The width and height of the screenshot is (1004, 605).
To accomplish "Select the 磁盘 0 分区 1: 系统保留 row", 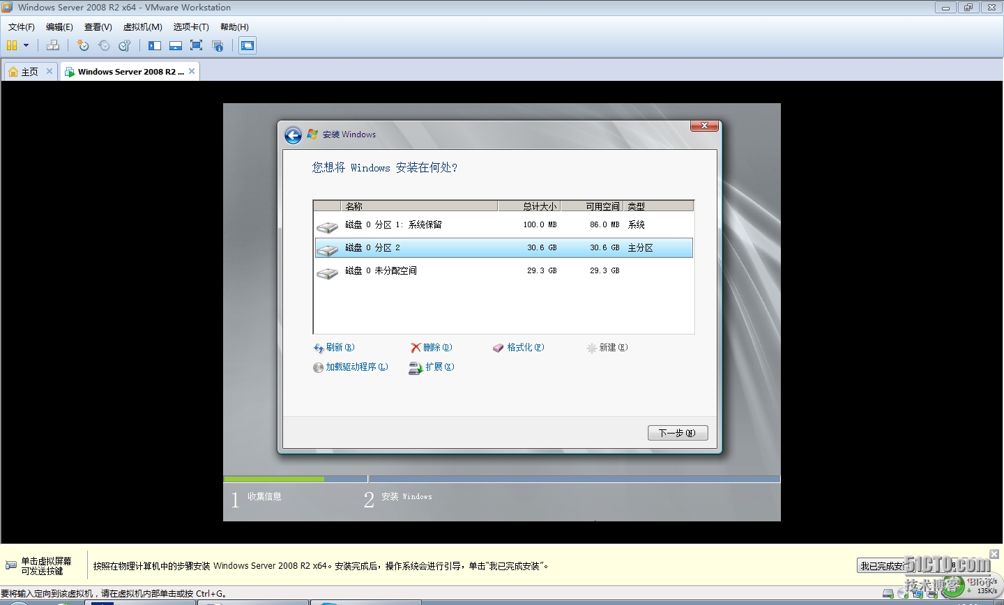I will click(x=503, y=225).
